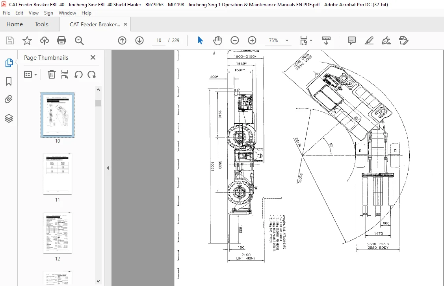The width and height of the screenshot is (444, 286).
Task: Click the Save file icon
Action: (x=10, y=40)
